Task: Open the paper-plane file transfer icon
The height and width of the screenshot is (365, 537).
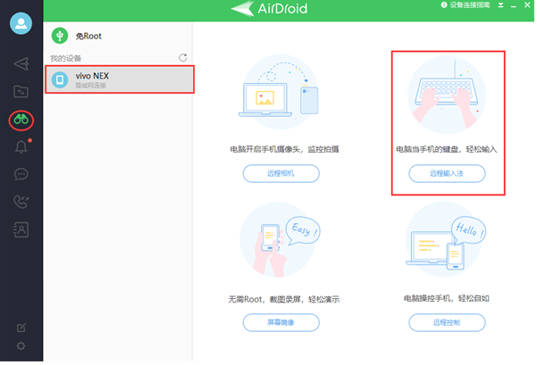Action: pyautogui.click(x=21, y=63)
